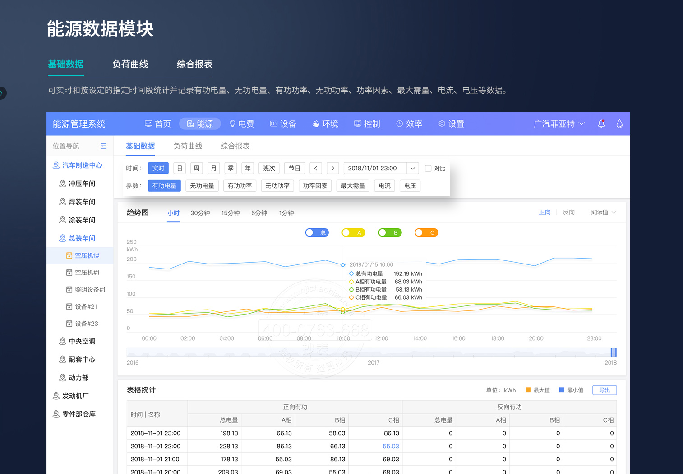This screenshot has height=474, width=683.
Task: Click the location pin icon beside 汽车制造中心
Action: [x=56, y=165]
